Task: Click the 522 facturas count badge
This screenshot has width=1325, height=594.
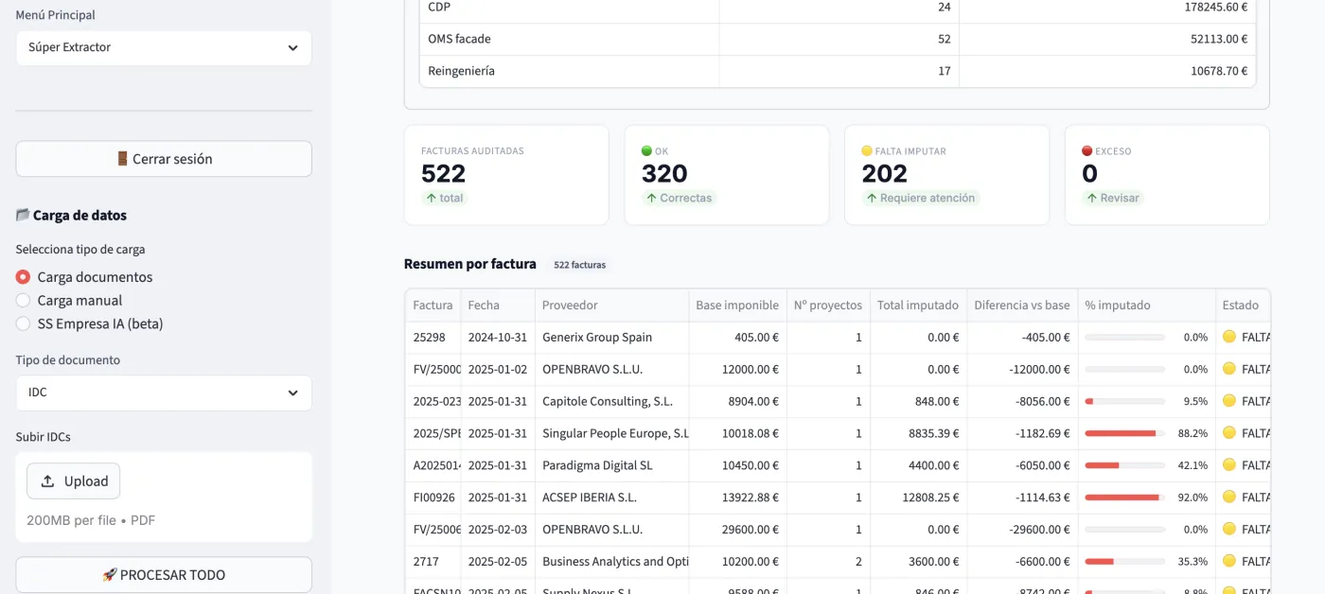Action: 579,265
